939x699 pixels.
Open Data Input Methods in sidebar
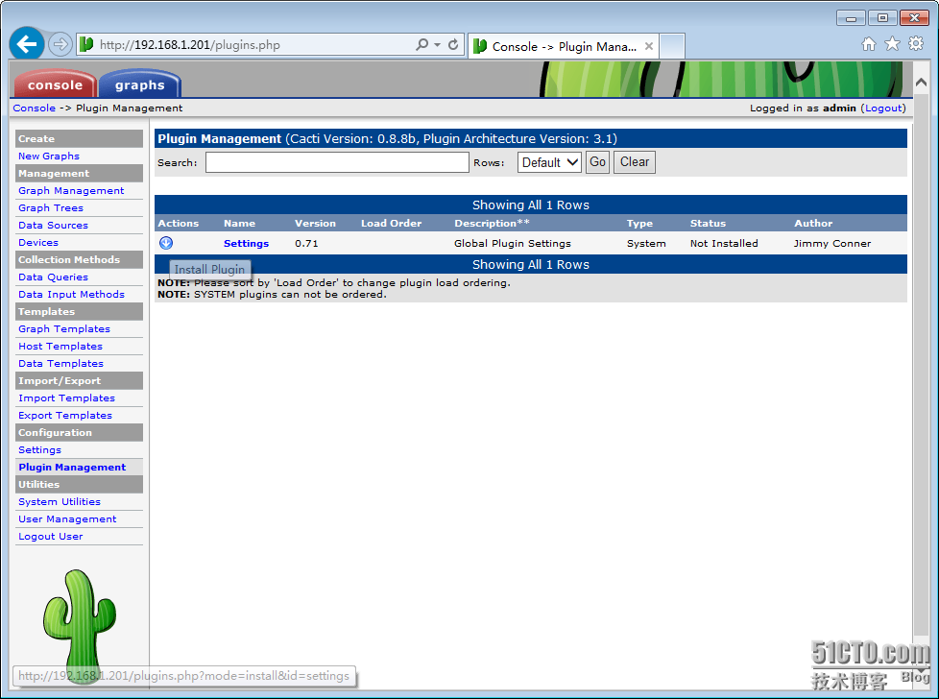pos(71,295)
